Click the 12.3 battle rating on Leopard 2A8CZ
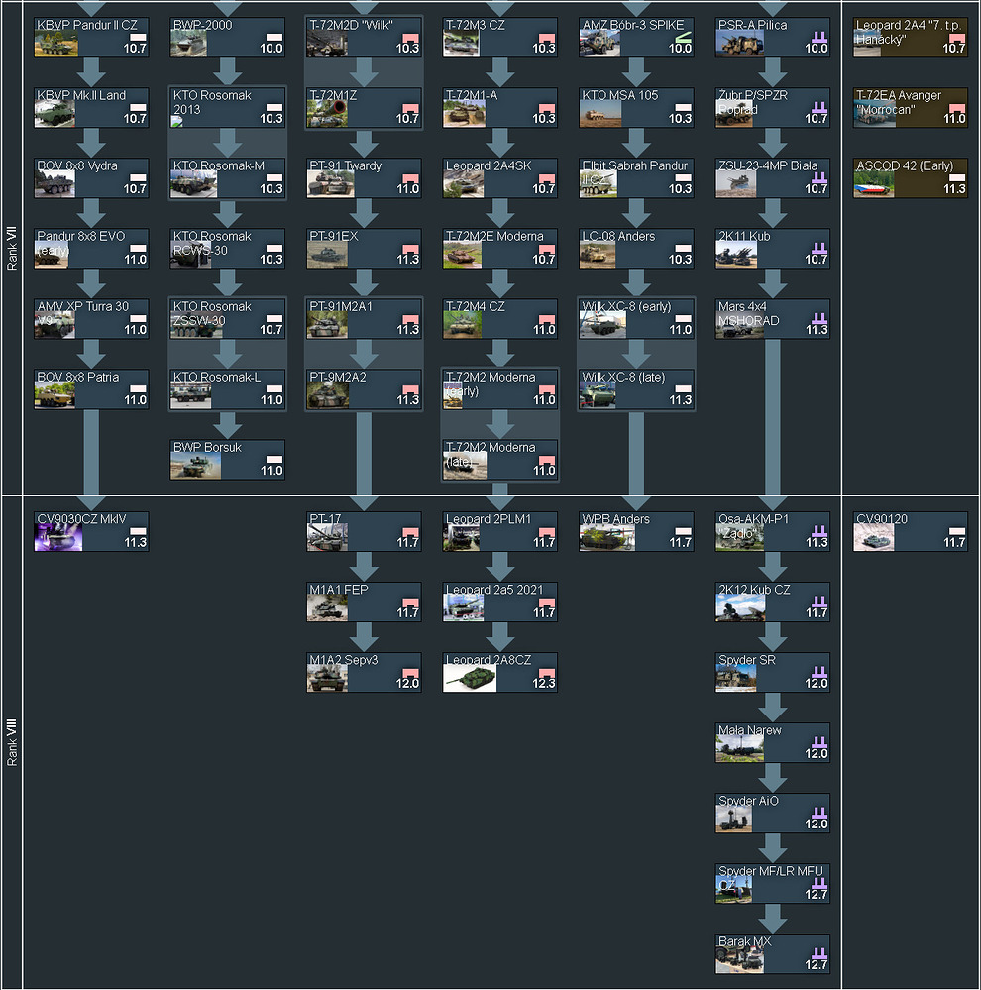The image size is (981, 990). coord(543,685)
